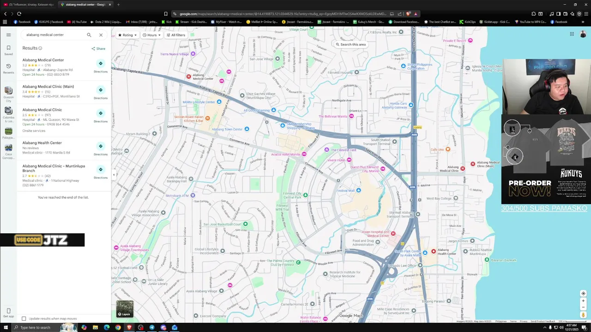Collapse the results side panel arrow
591x332 pixels.
114,175
